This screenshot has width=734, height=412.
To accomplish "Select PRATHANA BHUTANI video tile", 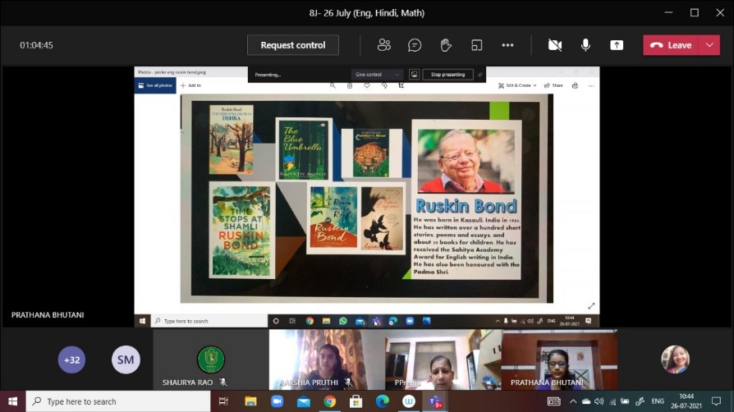I will pos(559,359).
